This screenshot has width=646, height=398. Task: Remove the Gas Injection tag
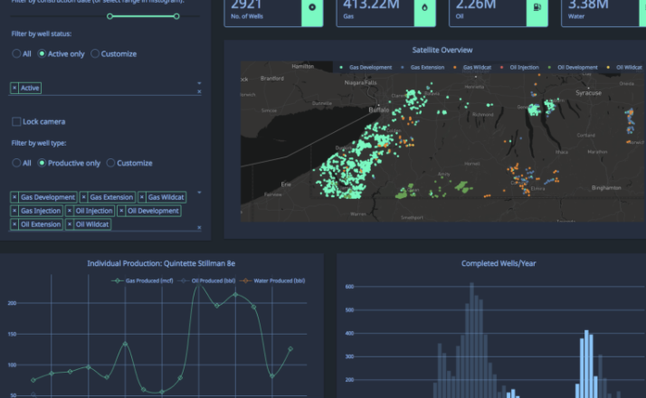pos(14,211)
